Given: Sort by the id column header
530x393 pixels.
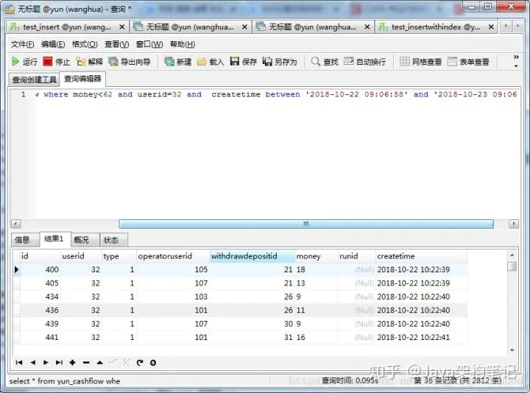Looking at the screenshot, I should 40,256.
